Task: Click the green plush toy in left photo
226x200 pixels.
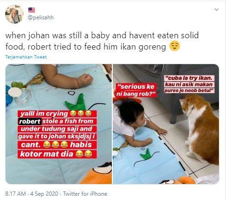Action: 75,102
